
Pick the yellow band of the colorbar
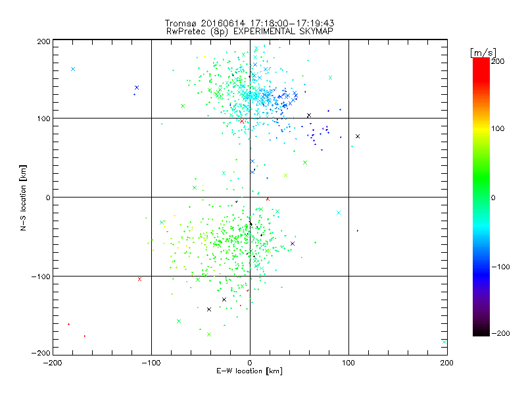pos(481,129)
